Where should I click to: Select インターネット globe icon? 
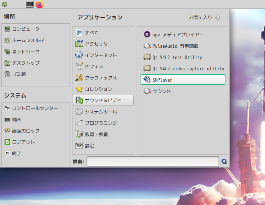79,55
